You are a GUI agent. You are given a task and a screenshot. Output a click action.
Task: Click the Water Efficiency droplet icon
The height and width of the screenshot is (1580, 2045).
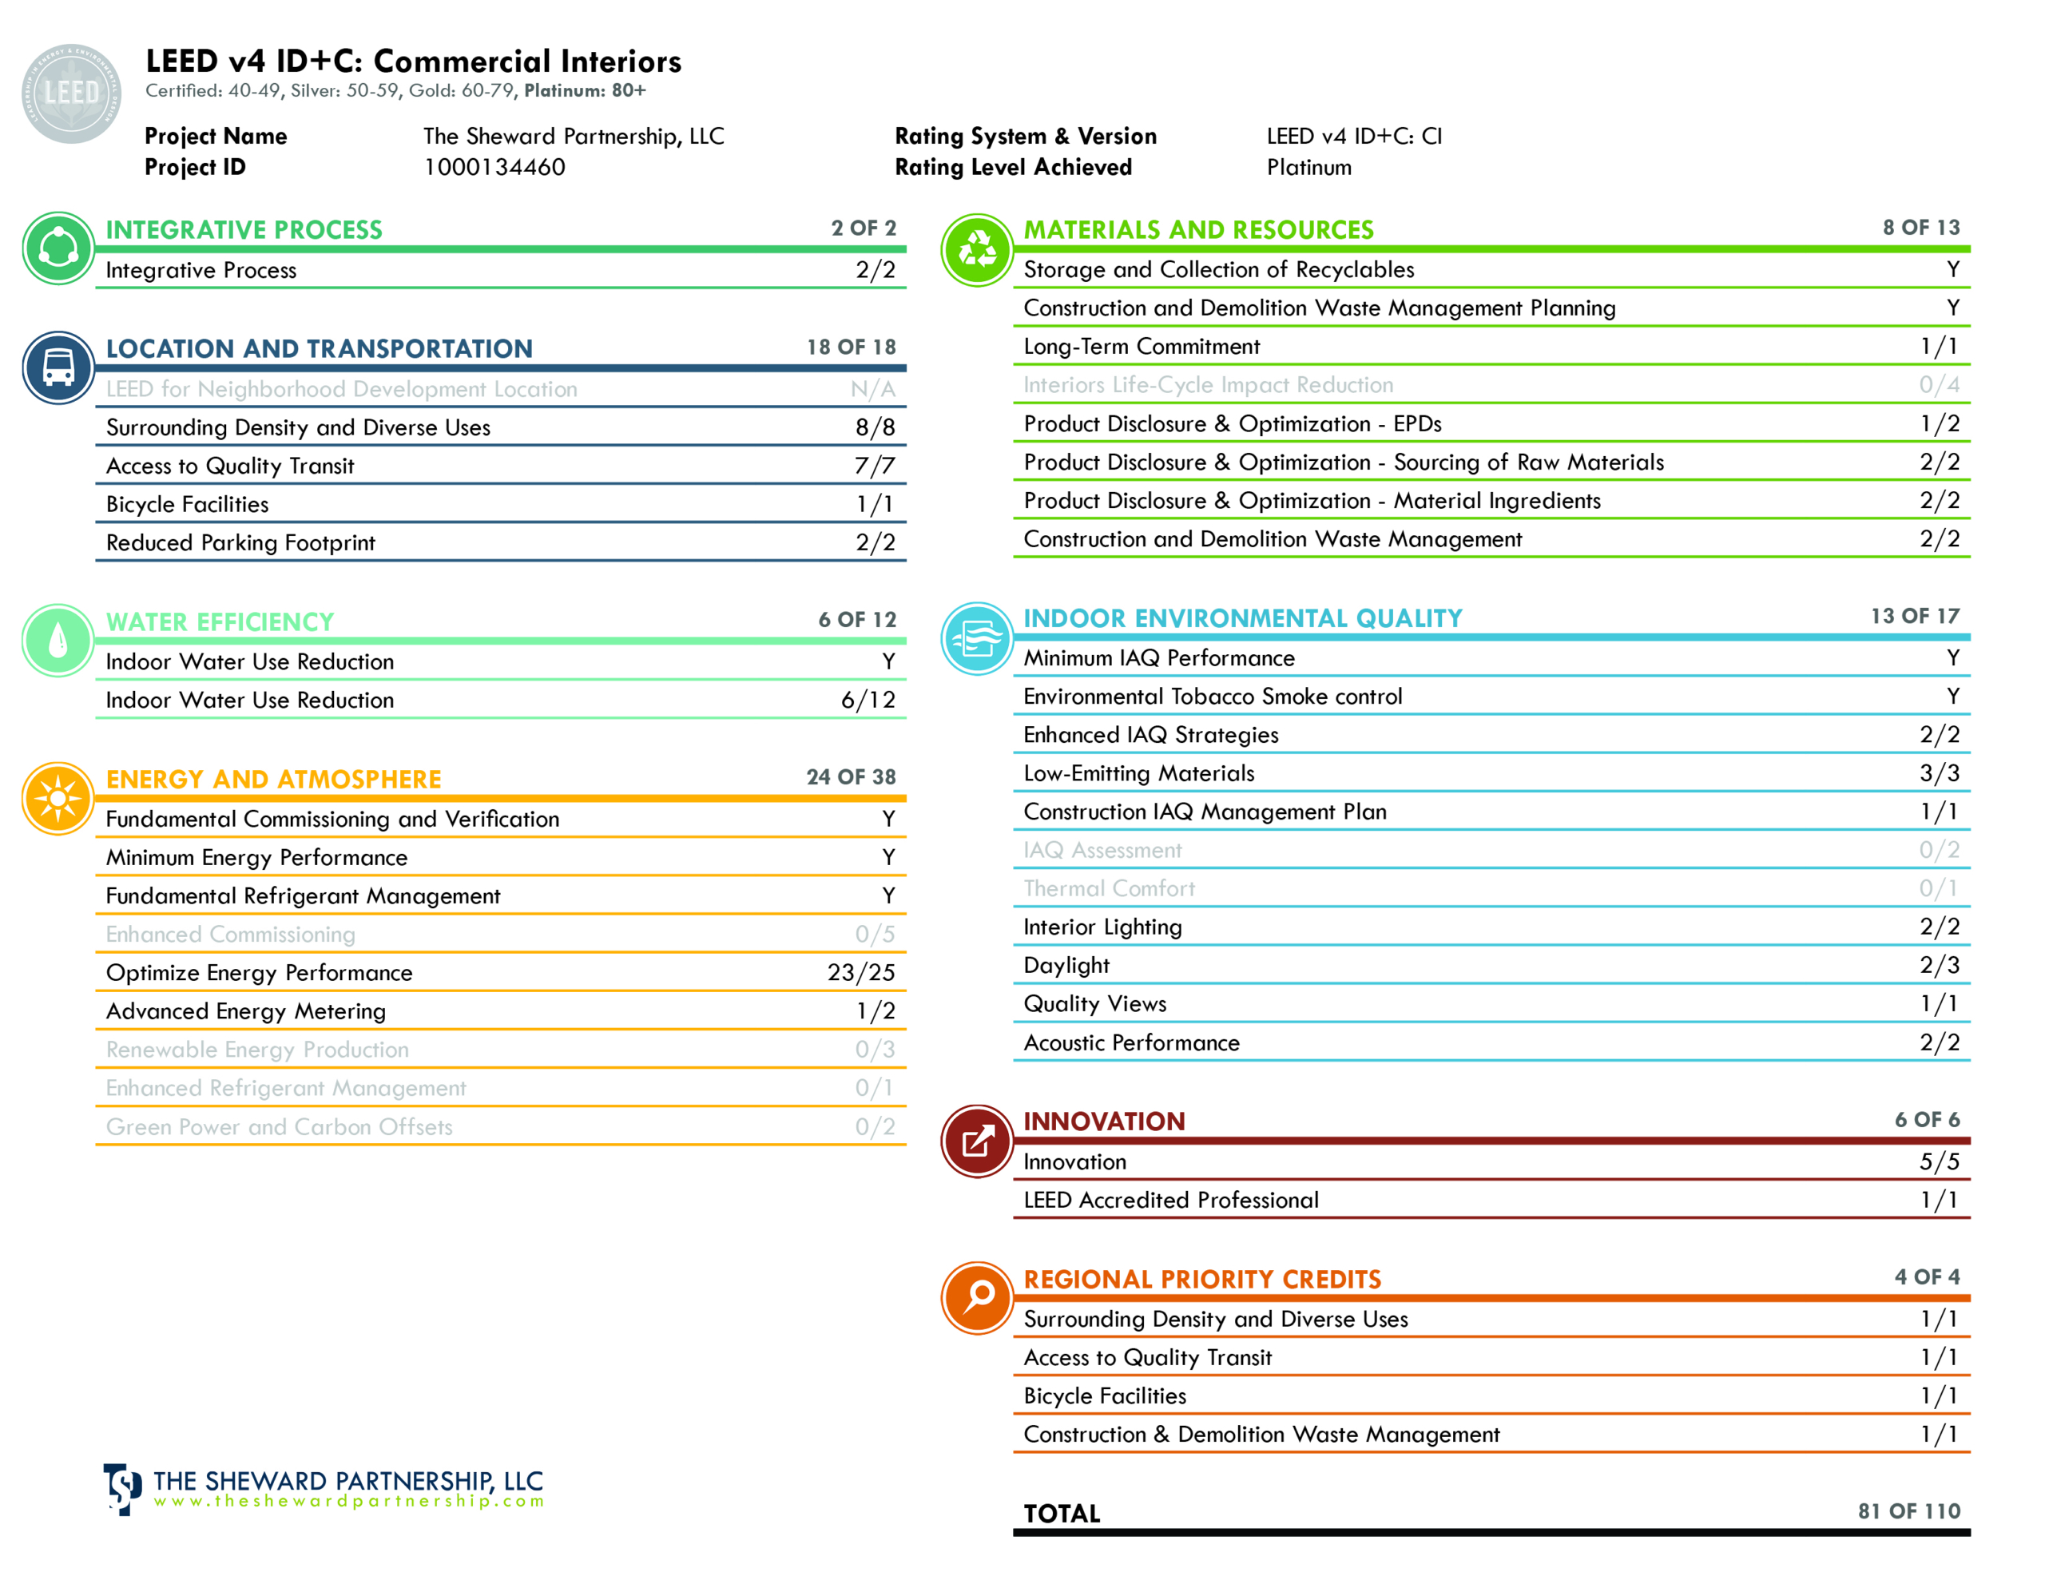pyautogui.click(x=58, y=641)
